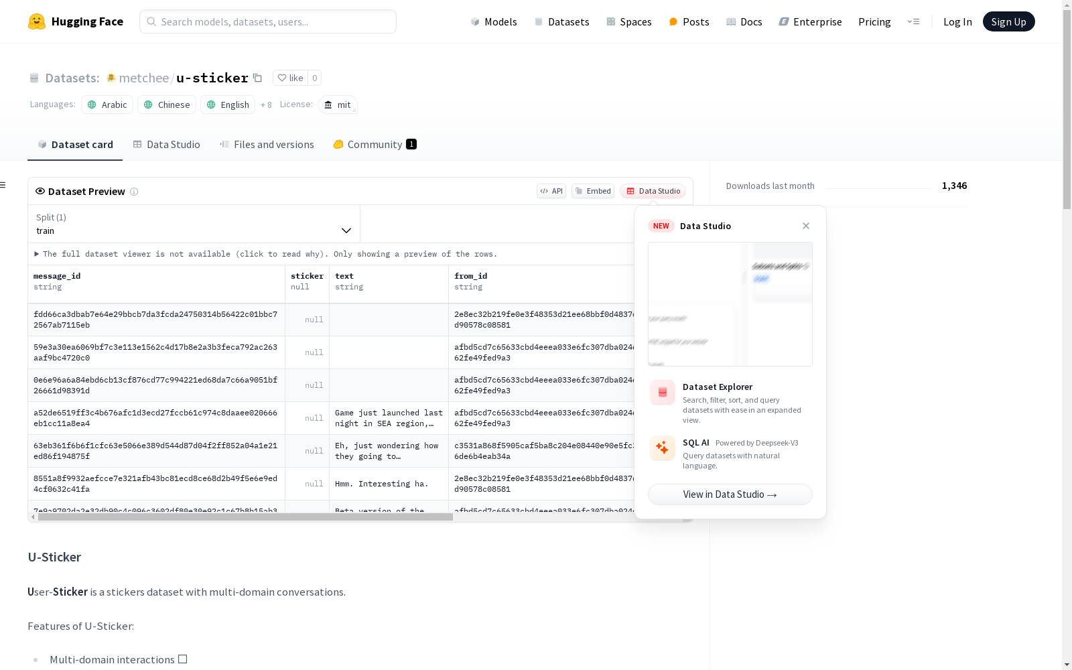1072x670 pixels.
Task: Click View in Data Studio button
Action: point(730,494)
